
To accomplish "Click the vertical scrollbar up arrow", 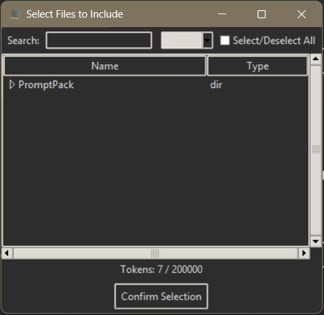I will [x=316, y=59].
